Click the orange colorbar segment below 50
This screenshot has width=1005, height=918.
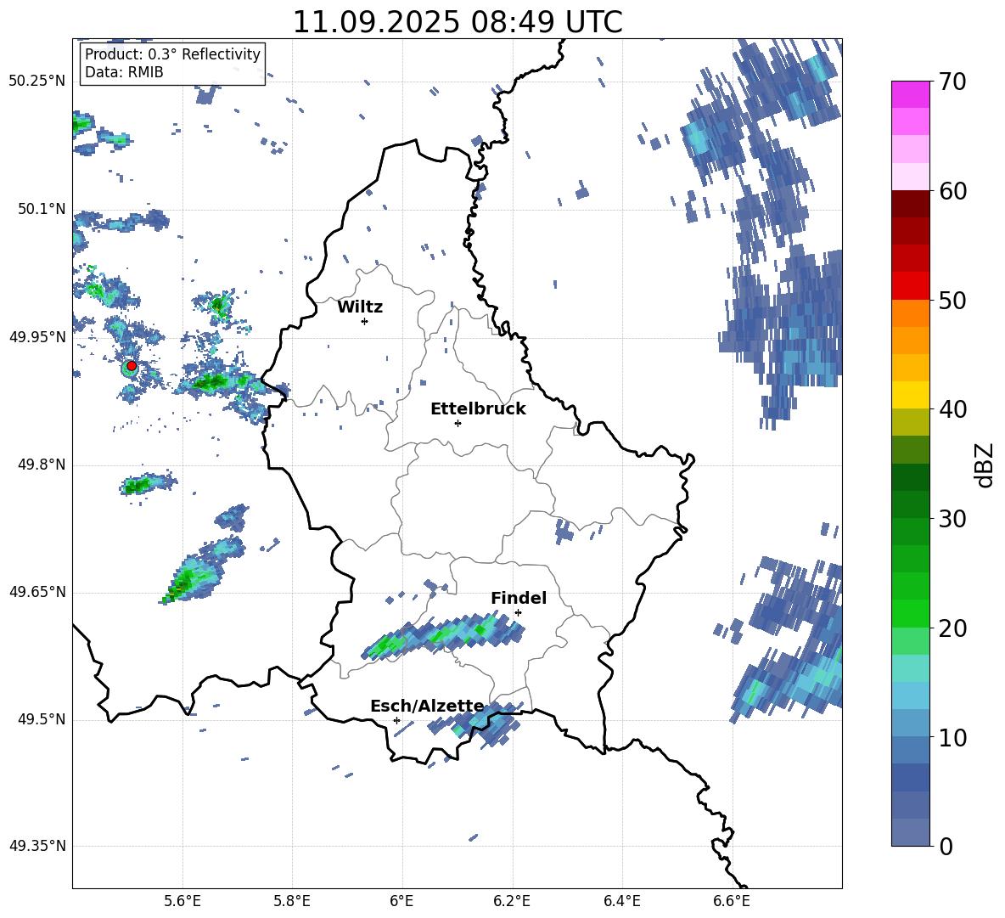[x=911, y=313]
